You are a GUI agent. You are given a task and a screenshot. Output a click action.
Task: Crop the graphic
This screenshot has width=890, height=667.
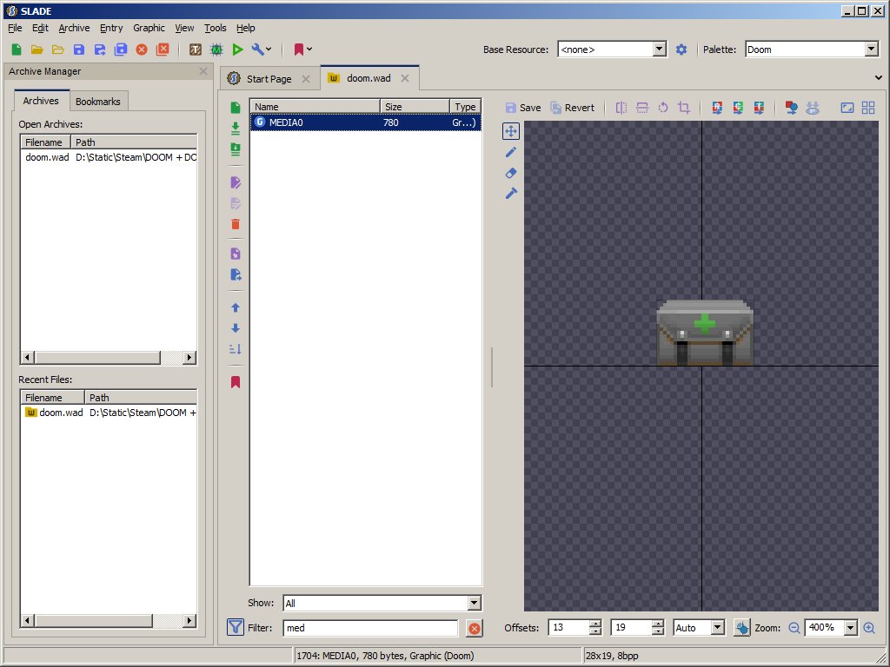(684, 108)
